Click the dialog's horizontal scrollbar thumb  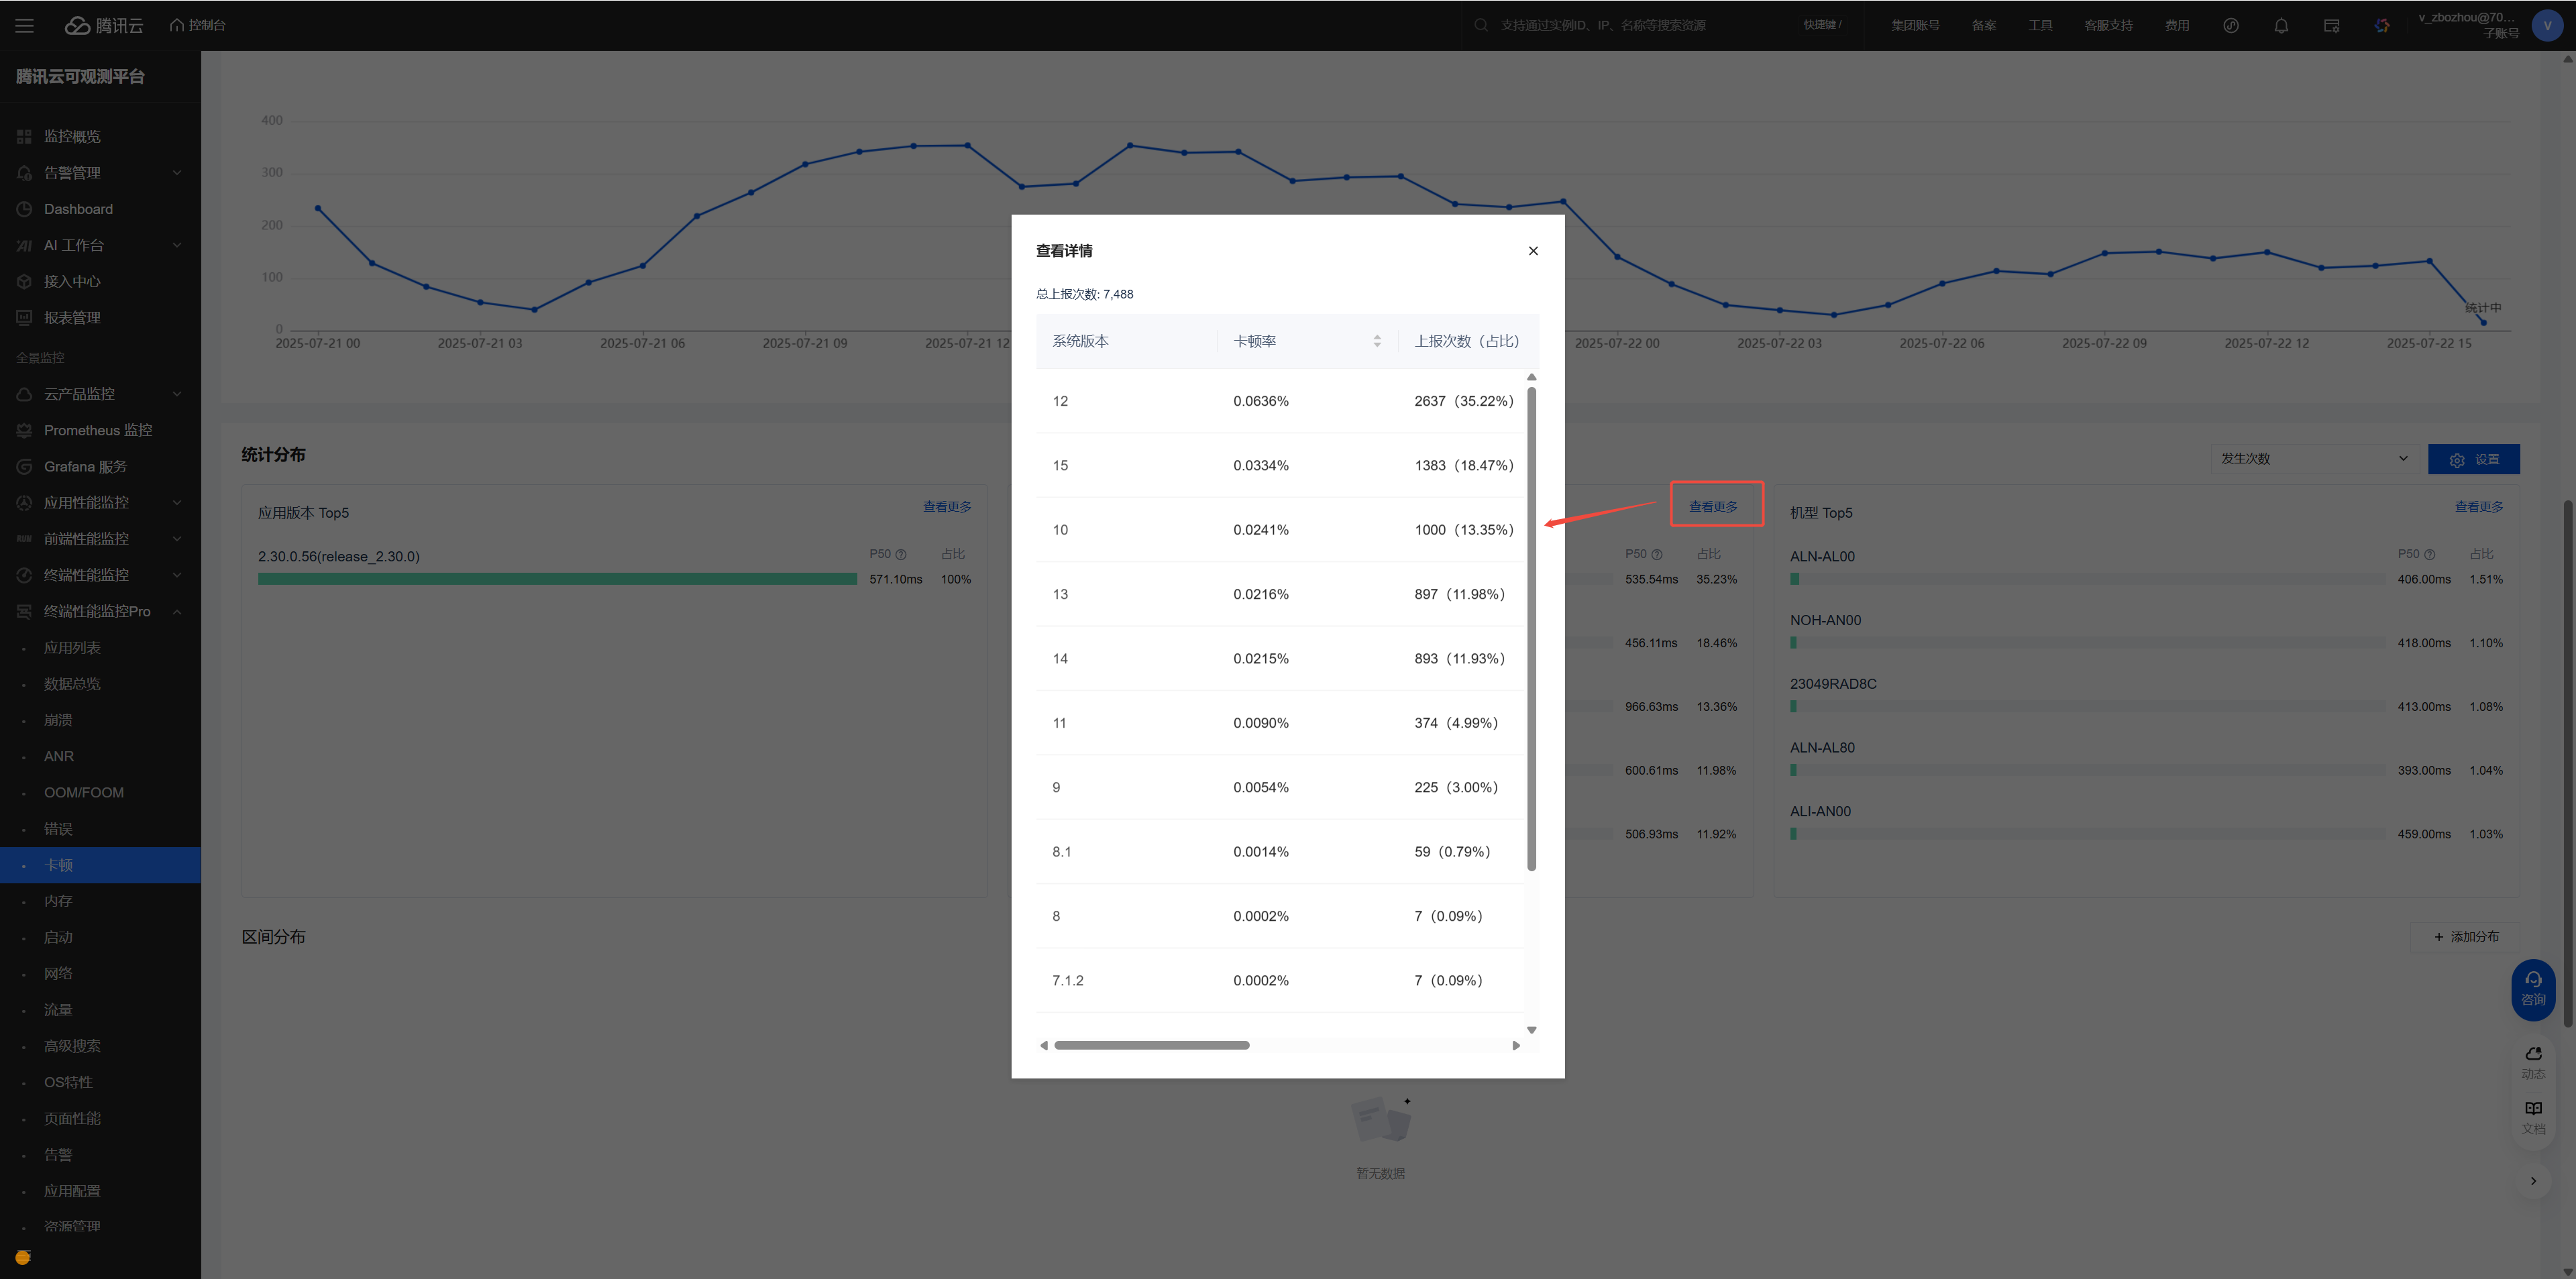[x=1151, y=1045]
